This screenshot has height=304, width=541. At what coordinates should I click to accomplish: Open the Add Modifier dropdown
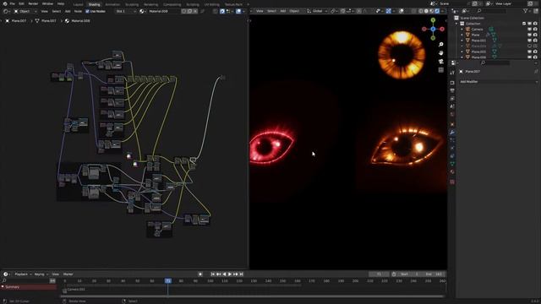499,82
